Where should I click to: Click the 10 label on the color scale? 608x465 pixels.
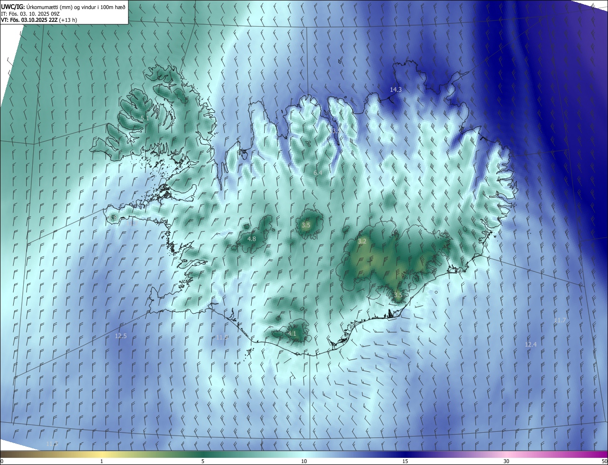tap(304, 461)
